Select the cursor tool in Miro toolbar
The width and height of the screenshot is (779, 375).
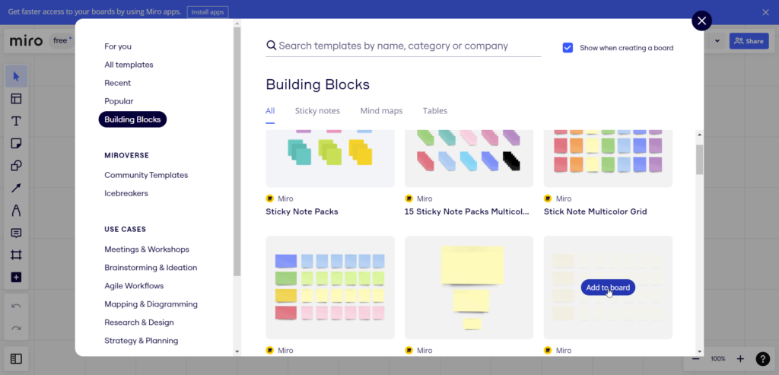click(17, 77)
